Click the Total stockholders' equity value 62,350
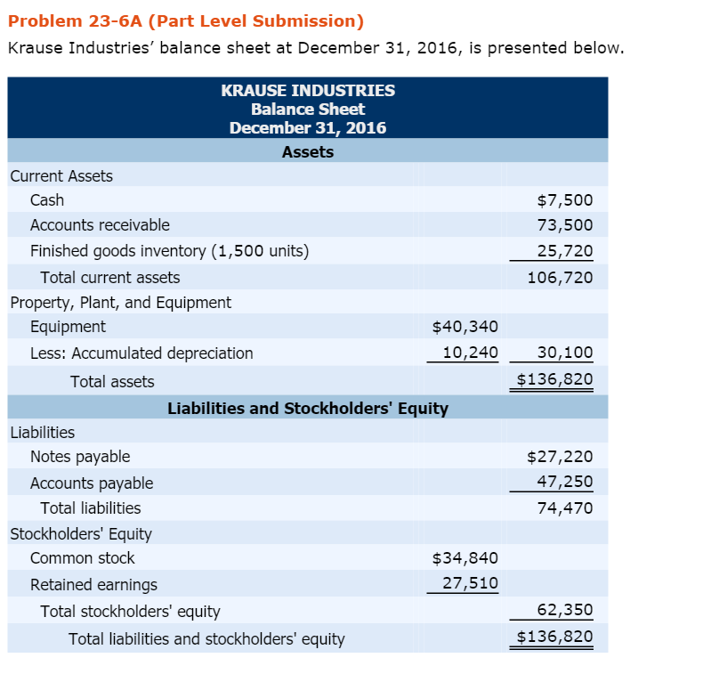Screen dimensions: 711x674 pyautogui.click(x=565, y=610)
